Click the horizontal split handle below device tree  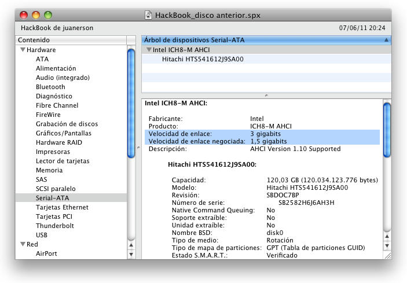[x=266, y=95]
